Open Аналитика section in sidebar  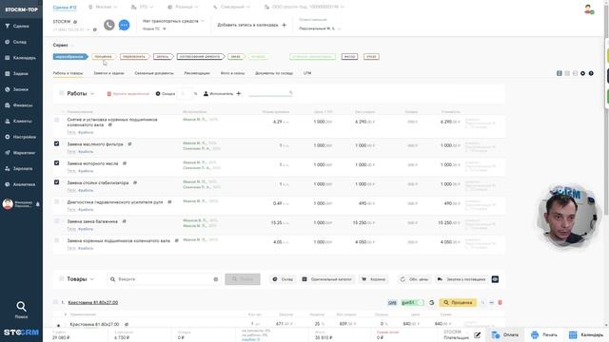20,184
